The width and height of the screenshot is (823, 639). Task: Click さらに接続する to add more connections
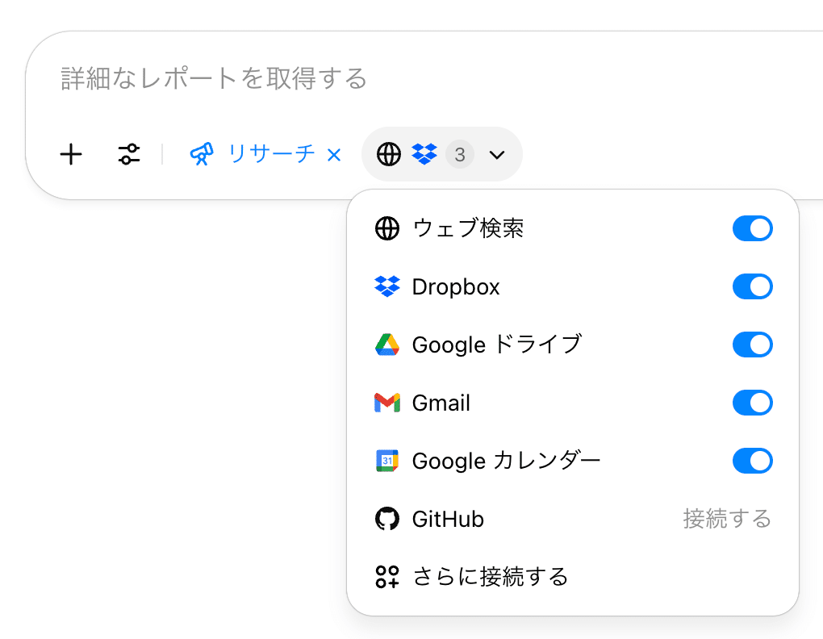pos(490,577)
